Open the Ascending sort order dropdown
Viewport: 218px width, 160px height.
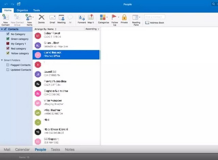coord(92,29)
